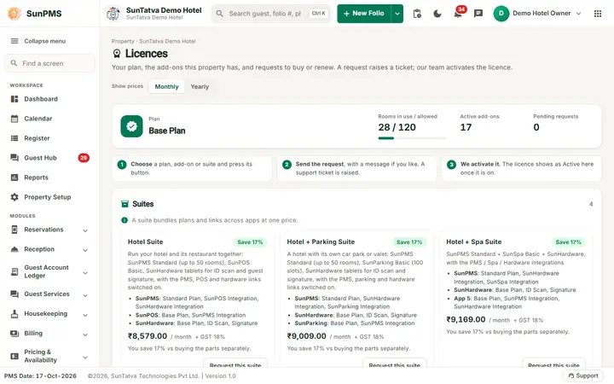The image size is (614, 384).
Task: Open Reports from the sidebar
Action: (x=49, y=177)
